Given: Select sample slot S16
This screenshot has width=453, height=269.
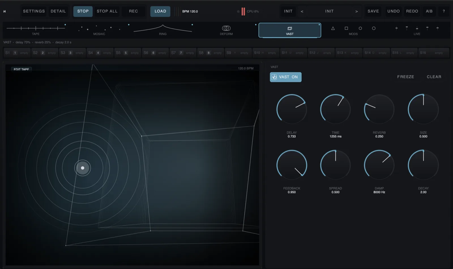Looking at the screenshot, I should tap(433, 53).
